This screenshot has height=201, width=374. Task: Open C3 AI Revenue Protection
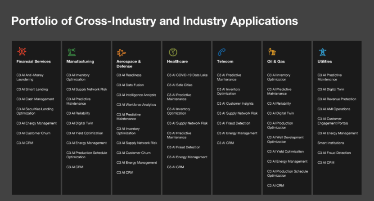tap(337, 99)
